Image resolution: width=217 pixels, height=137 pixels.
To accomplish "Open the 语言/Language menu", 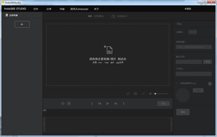I will (x=79, y=9).
